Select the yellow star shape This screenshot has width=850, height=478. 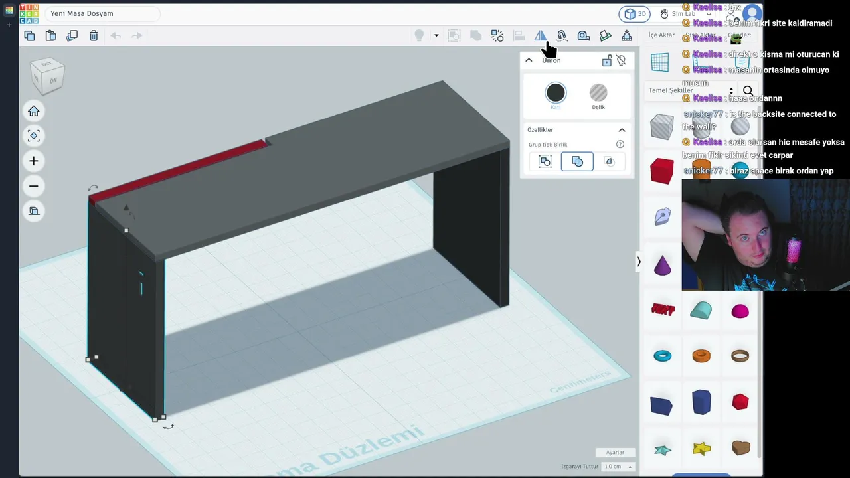[701, 449]
